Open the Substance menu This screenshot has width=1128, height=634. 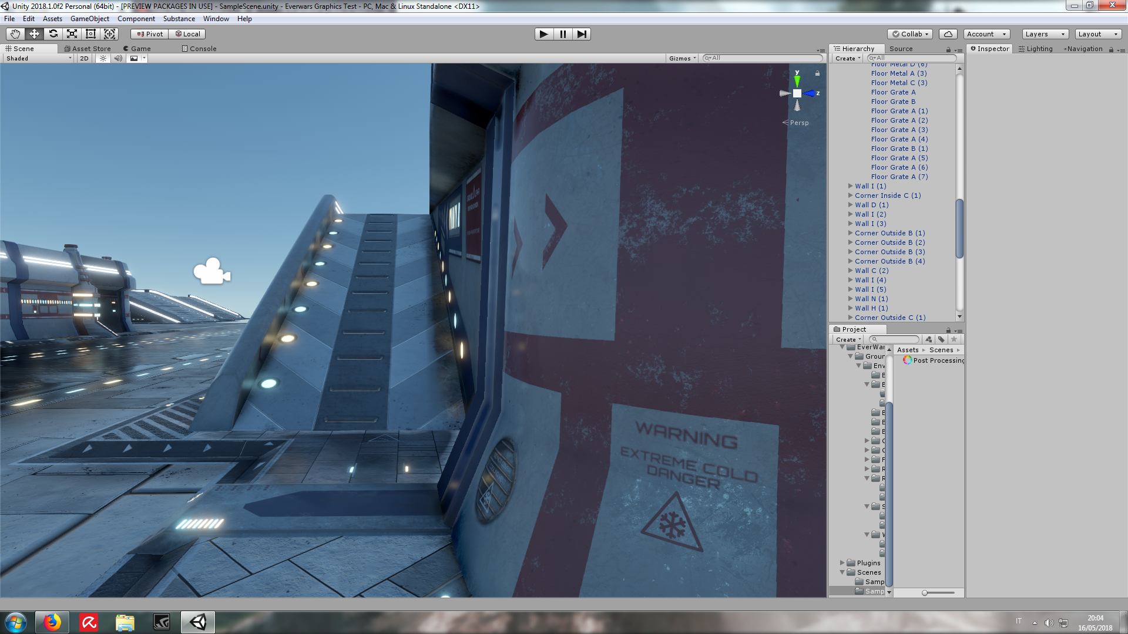pos(179,19)
